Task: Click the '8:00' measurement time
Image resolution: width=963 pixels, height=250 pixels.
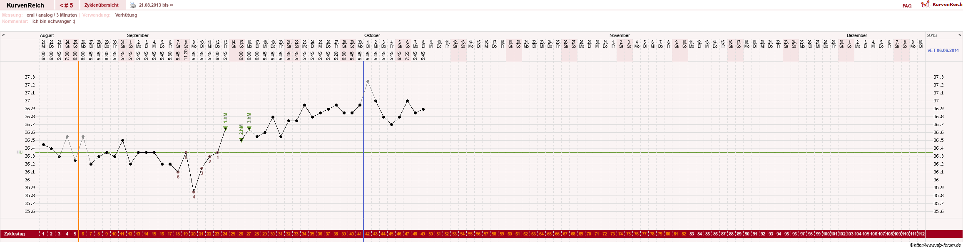Action: pos(83,56)
